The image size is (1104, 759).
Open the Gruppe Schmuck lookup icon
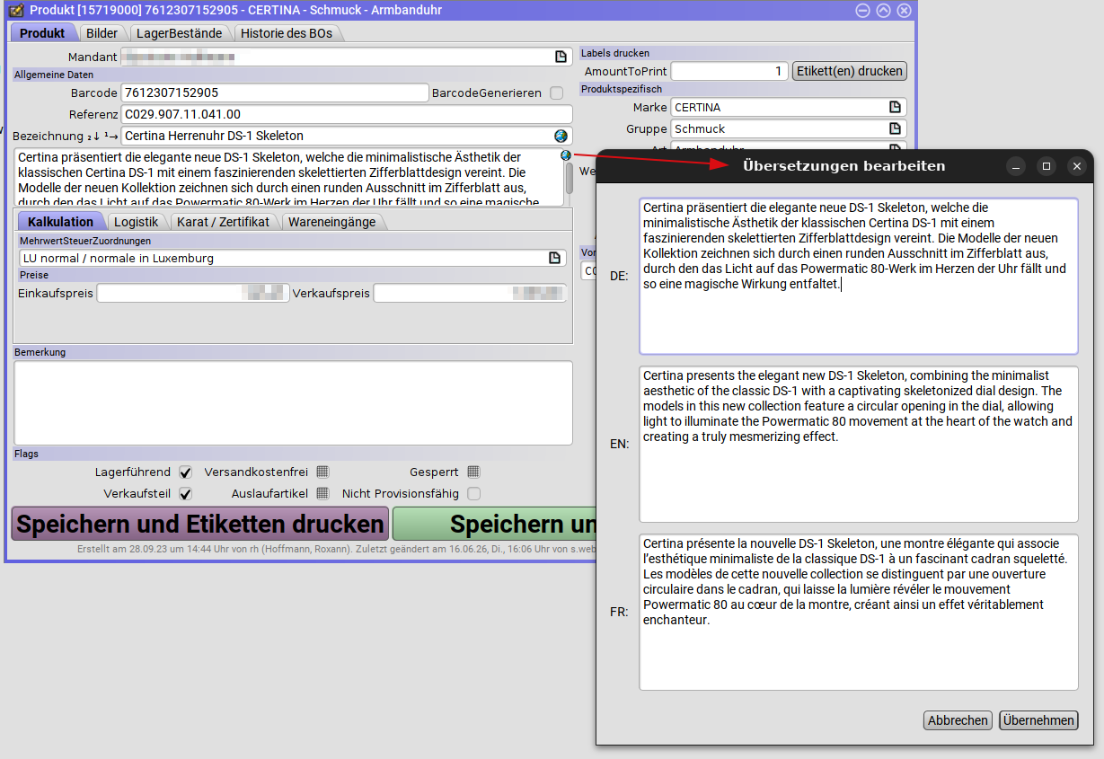click(x=895, y=128)
